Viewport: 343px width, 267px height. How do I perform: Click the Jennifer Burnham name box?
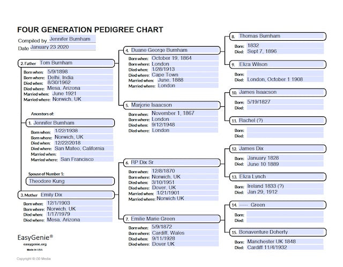point(72,123)
